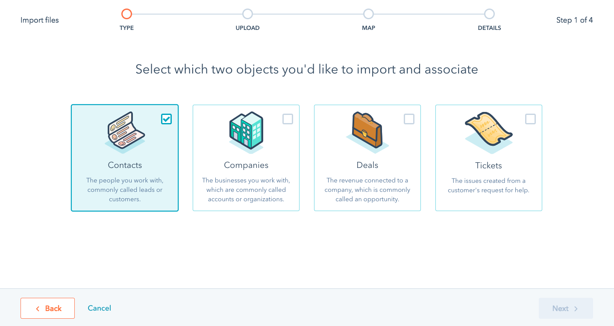Select the TYPE step indicator circle
This screenshot has height=326, width=614.
pyautogui.click(x=126, y=14)
